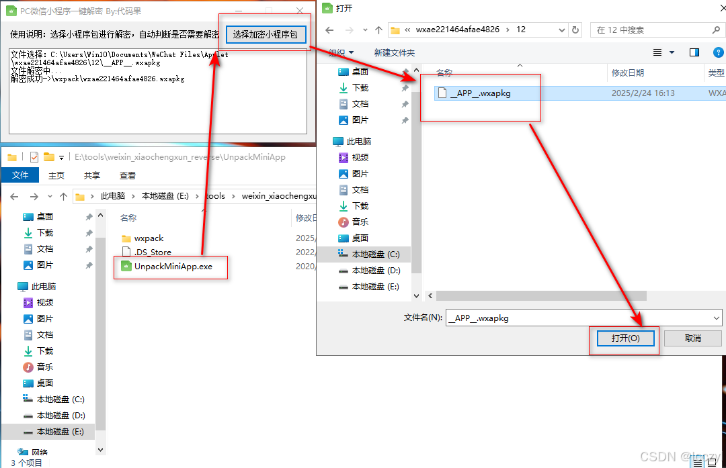The height and width of the screenshot is (468, 726).
Task: Click the decrypt log text area
Action: coord(158,91)
